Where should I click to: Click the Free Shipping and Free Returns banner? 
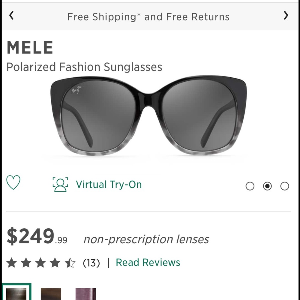tap(148, 17)
